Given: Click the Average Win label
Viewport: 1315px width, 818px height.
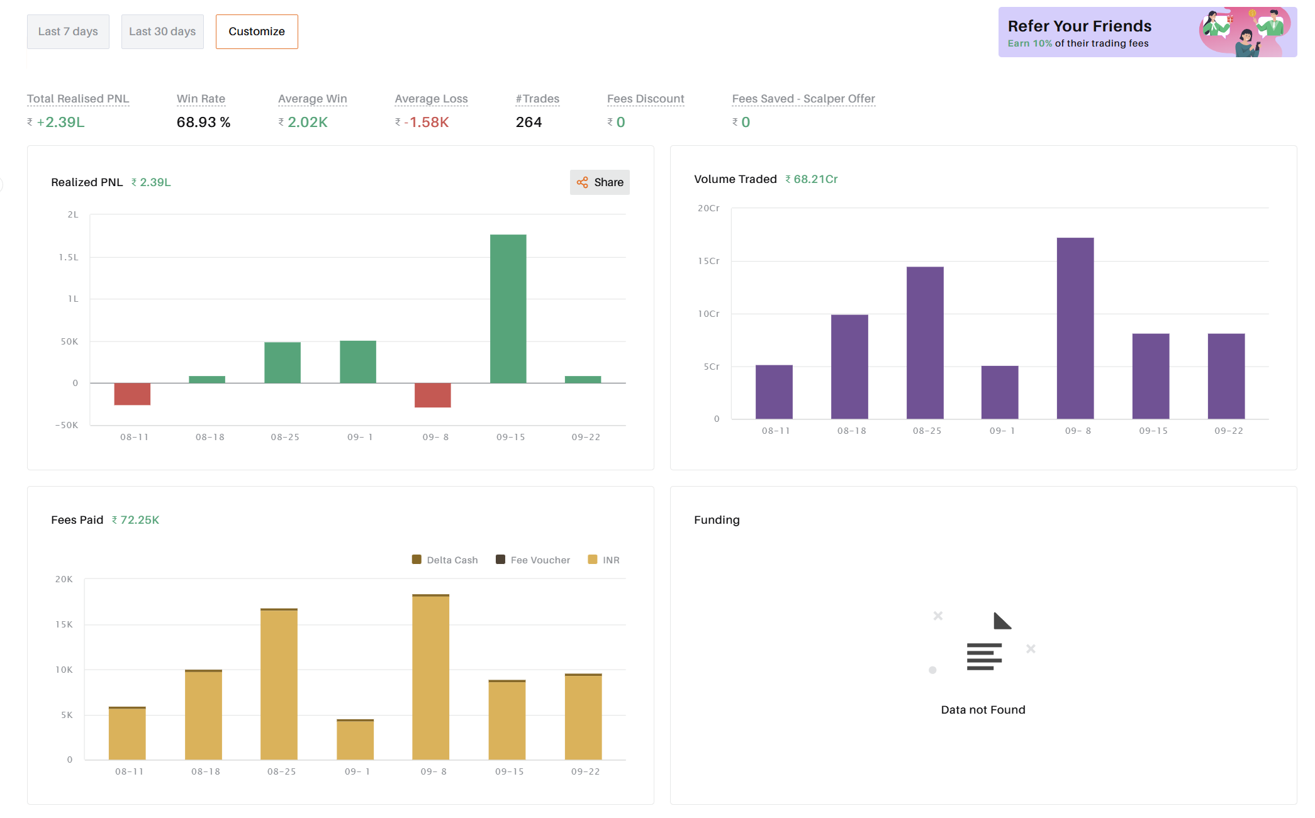Looking at the screenshot, I should (x=313, y=99).
